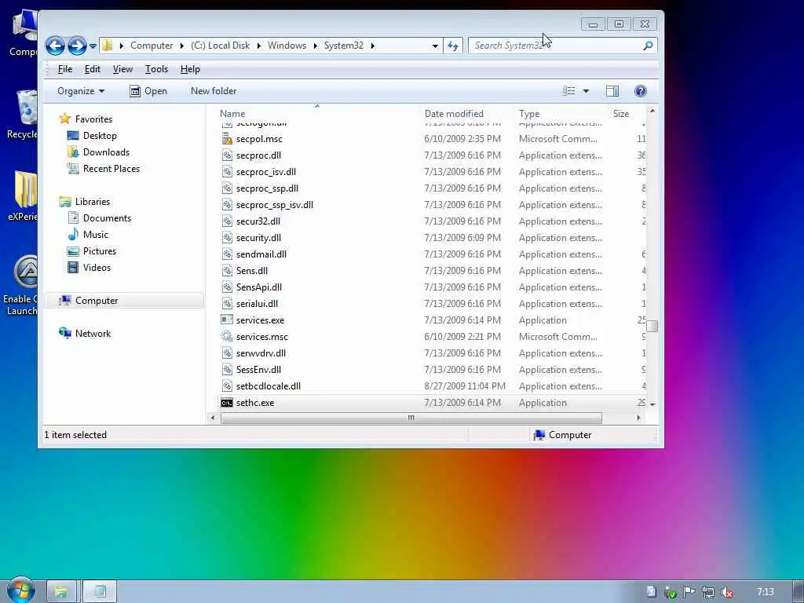The height and width of the screenshot is (603, 804).
Task: Select the services.msc gear icon
Action: pos(227,336)
